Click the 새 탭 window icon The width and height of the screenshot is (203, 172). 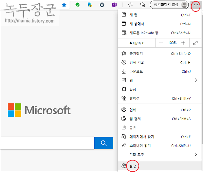pos(124,15)
